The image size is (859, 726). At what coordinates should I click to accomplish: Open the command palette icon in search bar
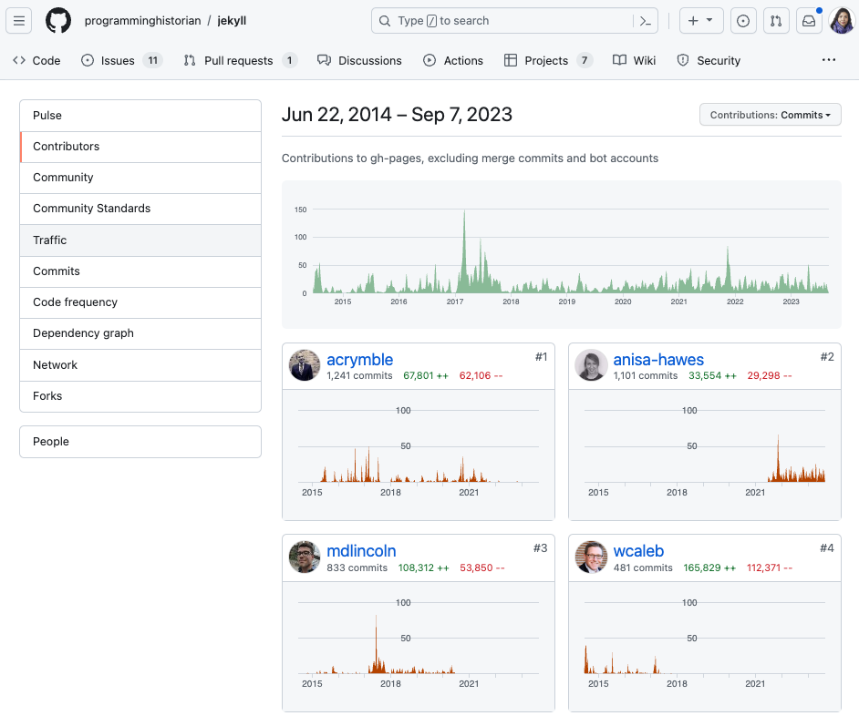click(x=645, y=20)
